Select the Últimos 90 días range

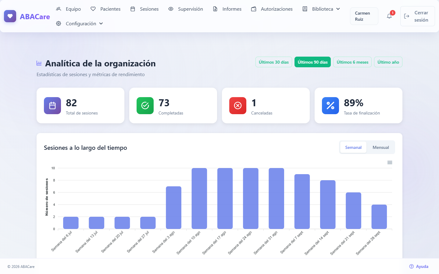[x=312, y=62]
